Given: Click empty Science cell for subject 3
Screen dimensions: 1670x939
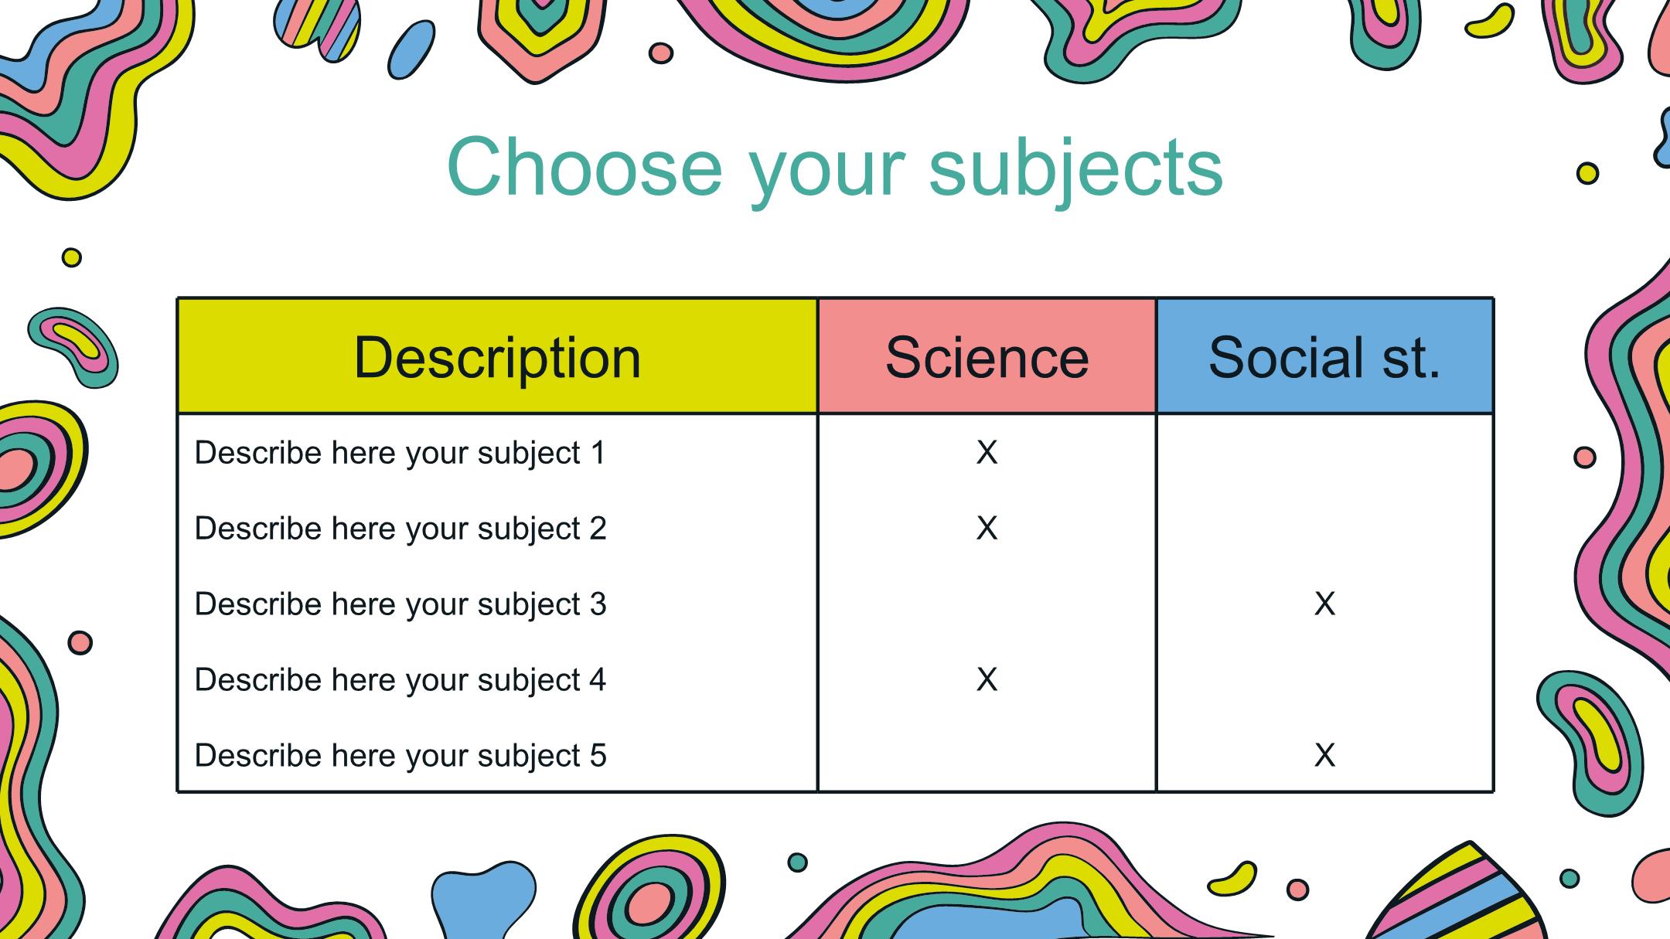Looking at the screenshot, I should pos(987,604).
